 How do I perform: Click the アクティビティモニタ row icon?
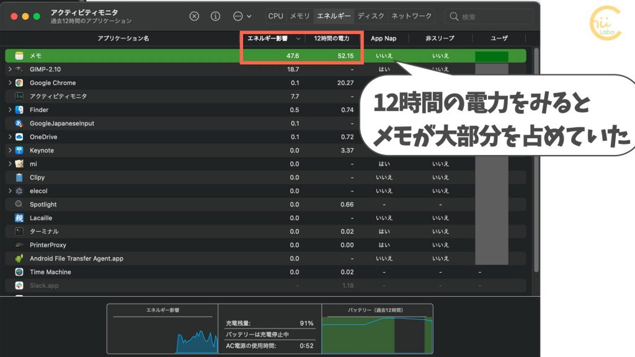coord(19,96)
